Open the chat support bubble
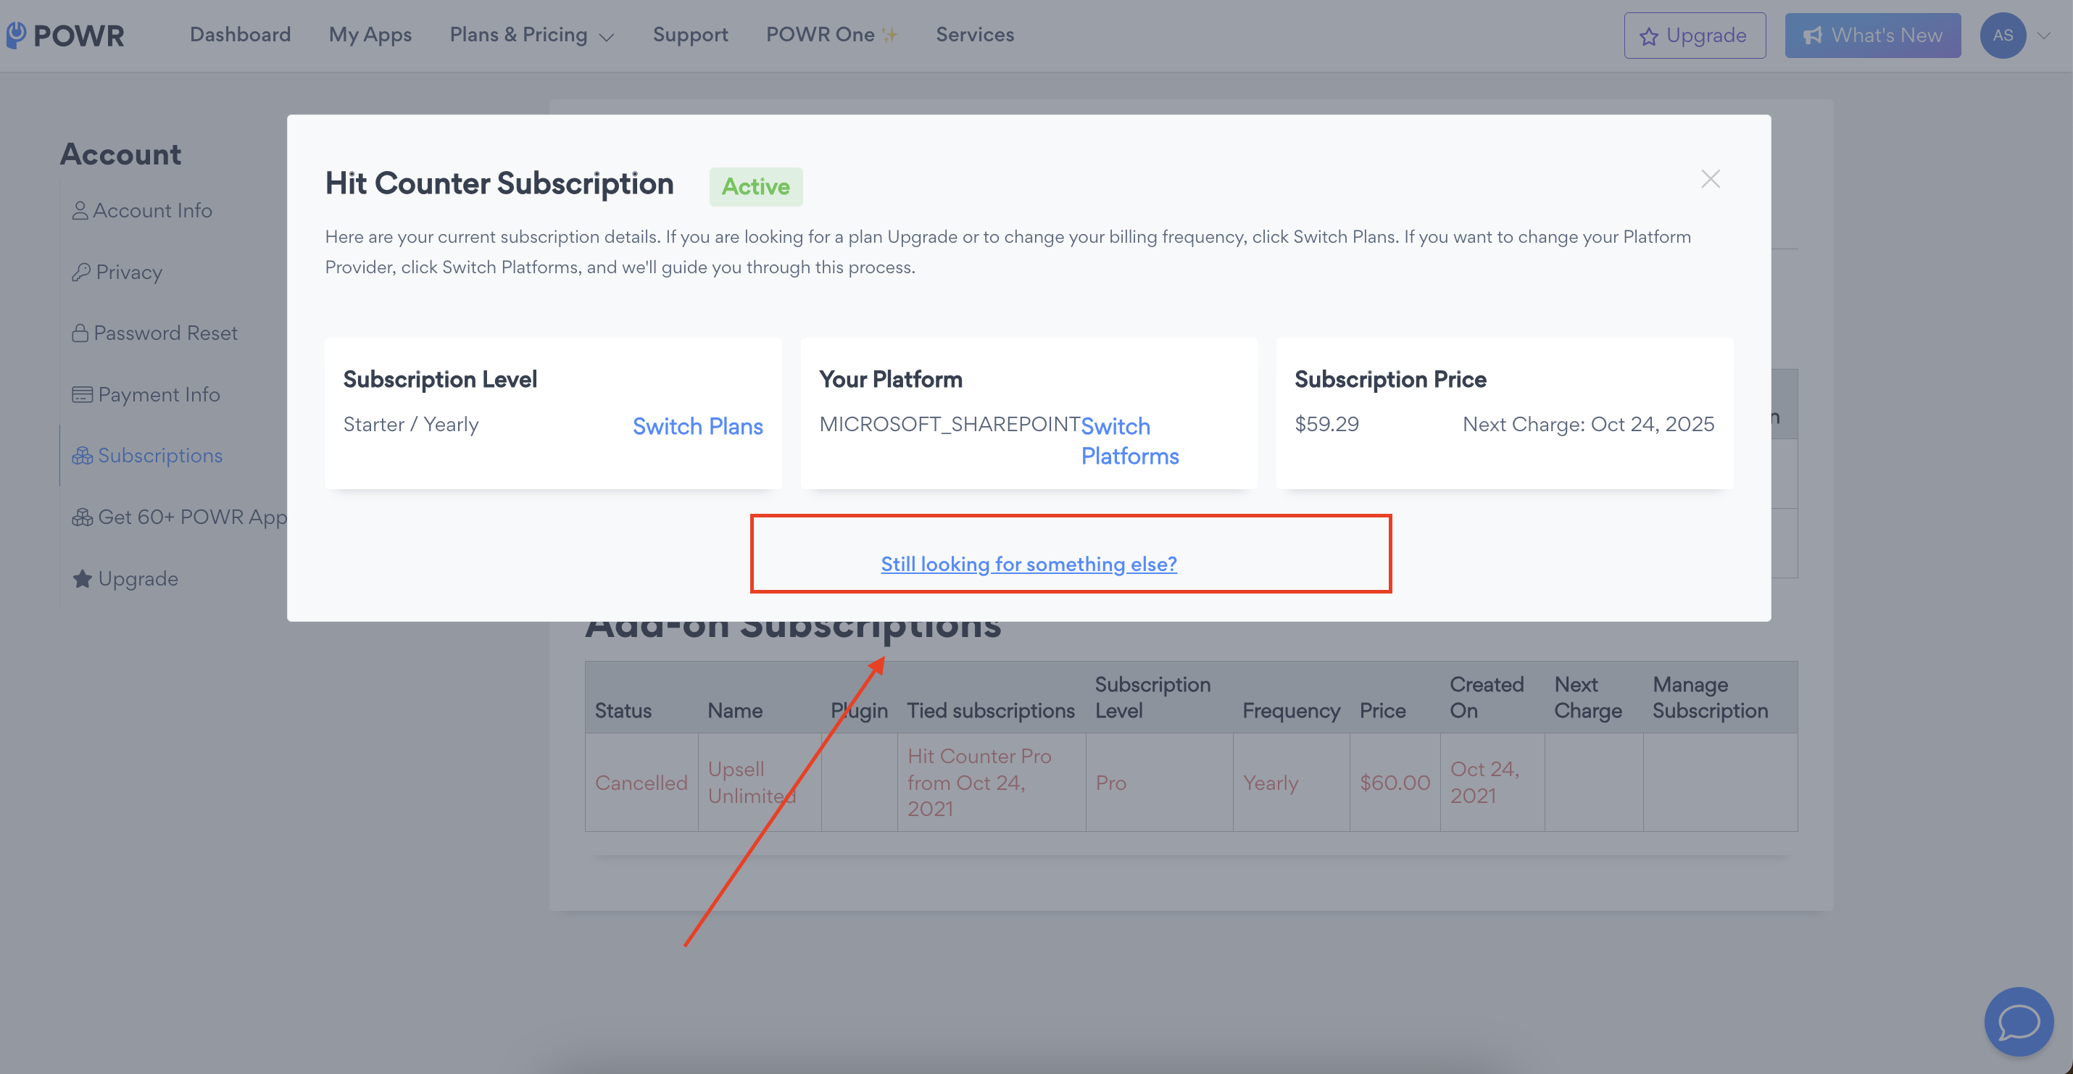Viewport: 2073px width, 1074px height. click(2019, 1022)
